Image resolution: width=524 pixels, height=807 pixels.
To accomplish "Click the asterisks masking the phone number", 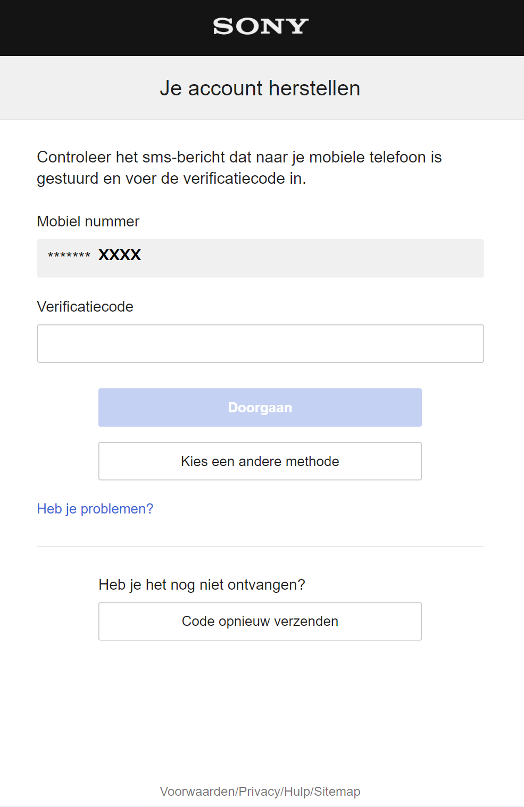I will pyautogui.click(x=69, y=256).
